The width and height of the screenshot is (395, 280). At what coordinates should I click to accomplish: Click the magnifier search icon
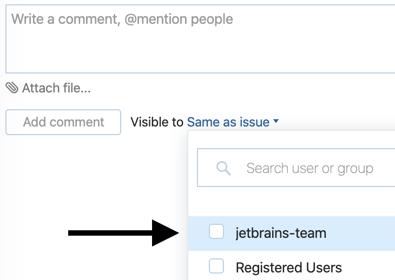click(x=223, y=168)
